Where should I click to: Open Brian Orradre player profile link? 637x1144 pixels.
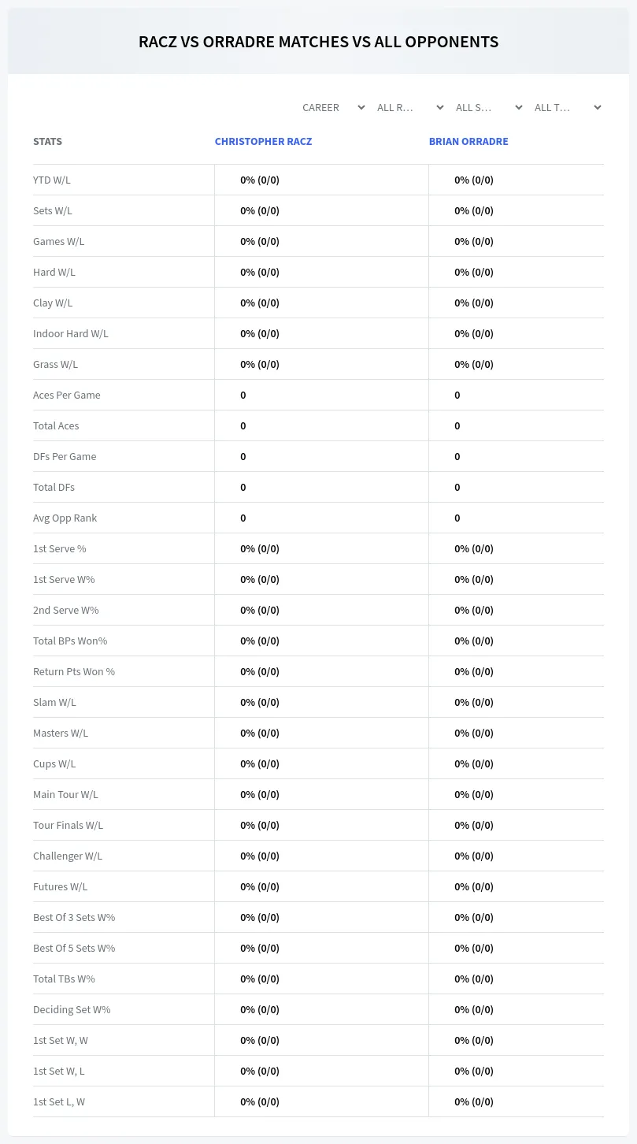[x=468, y=142]
